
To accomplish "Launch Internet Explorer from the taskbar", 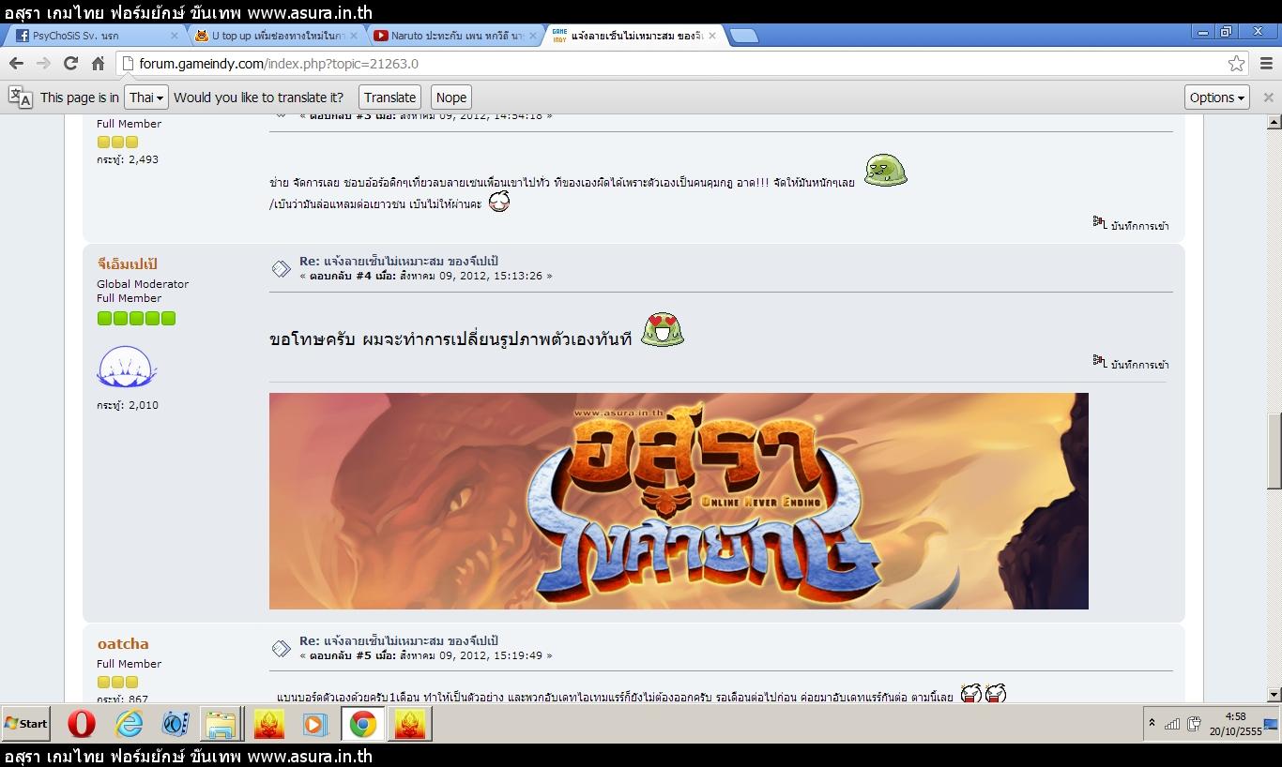I will [129, 724].
